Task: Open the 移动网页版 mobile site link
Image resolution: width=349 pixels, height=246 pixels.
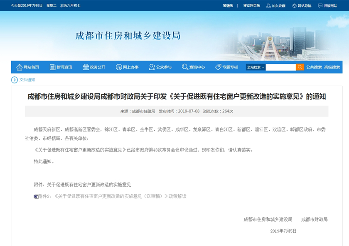Action: point(251,6)
